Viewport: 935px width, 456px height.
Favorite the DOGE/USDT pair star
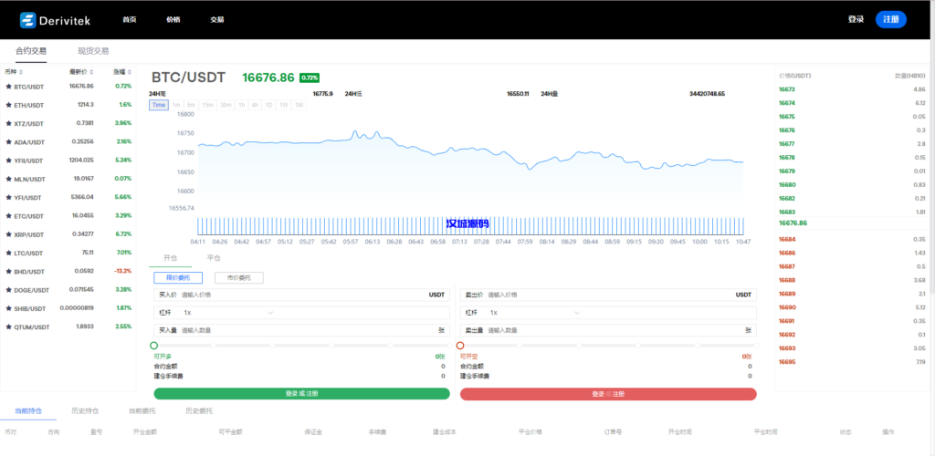tap(8, 290)
